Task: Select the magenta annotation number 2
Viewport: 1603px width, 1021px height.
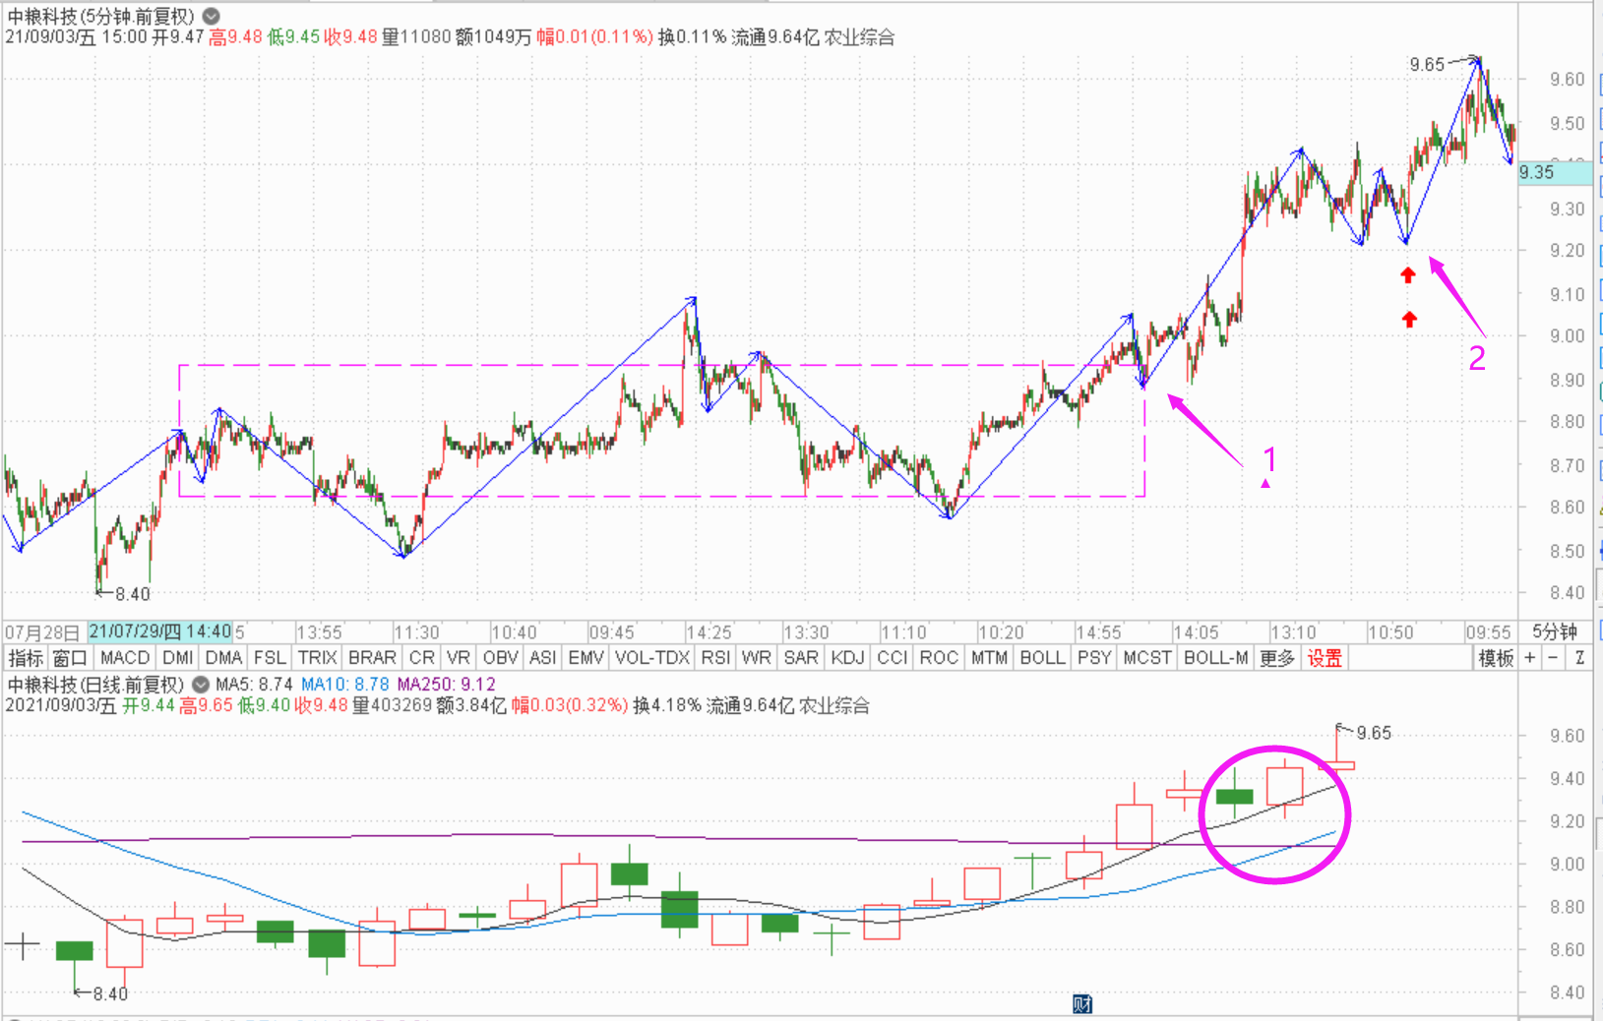Action: [x=1476, y=359]
